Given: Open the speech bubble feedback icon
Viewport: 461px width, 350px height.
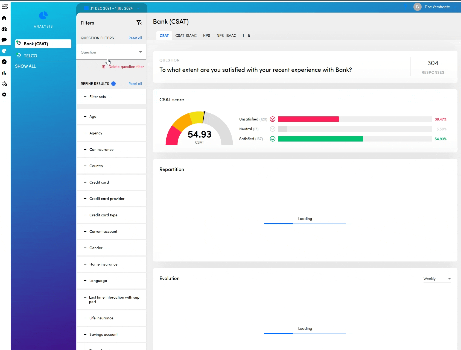Looking at the screenshot, I should 4,40.
